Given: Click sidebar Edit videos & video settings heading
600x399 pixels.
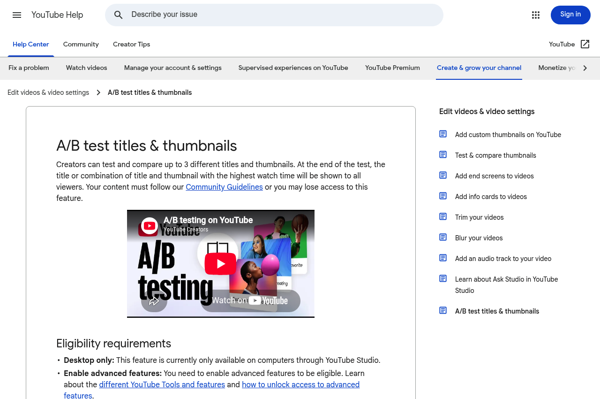Looking at the screenshot, I should pyautogui.click(x=487, y=112).
